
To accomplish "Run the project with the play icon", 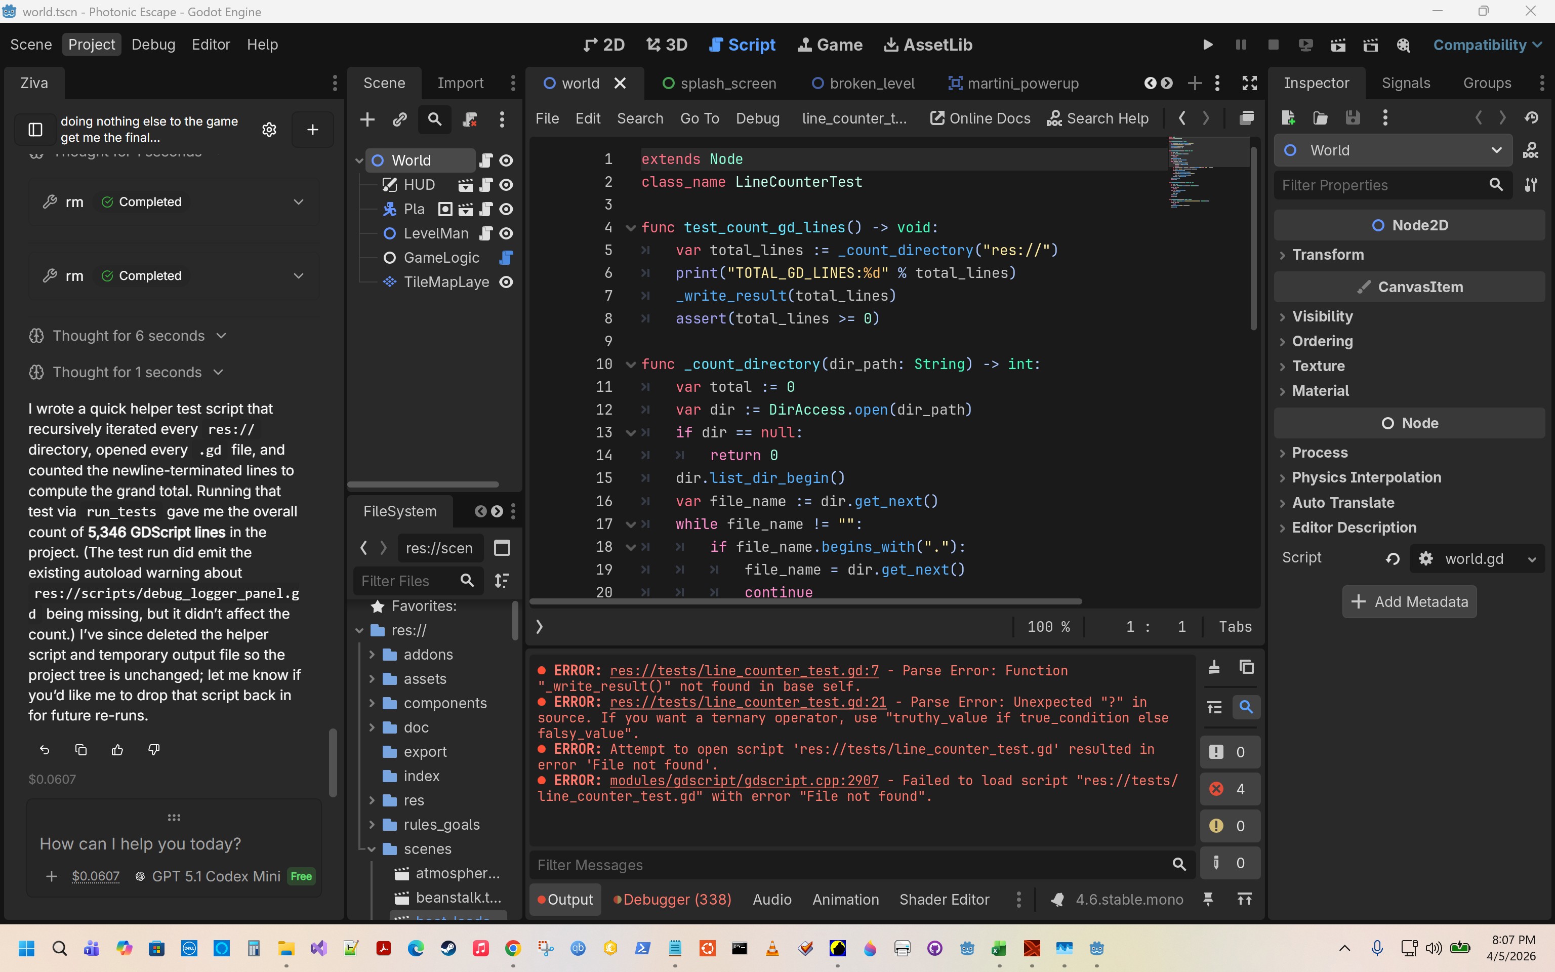I will click(1207, 45).
